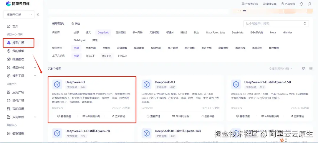
Task: Select the 文本生成 model type filter
Action: [x=91, y=48]
